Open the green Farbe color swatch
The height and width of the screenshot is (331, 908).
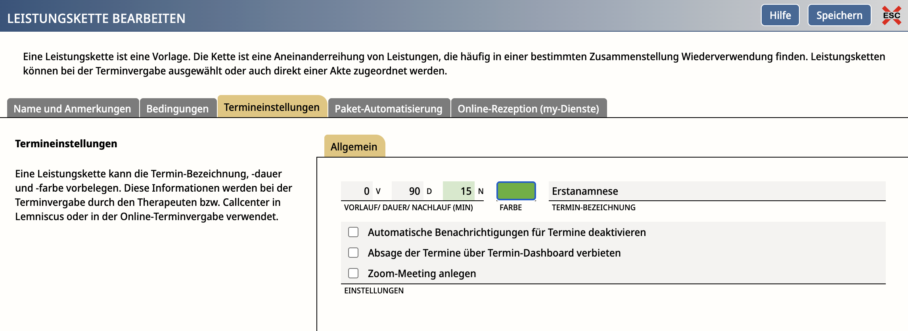pyautogui.click(x=516, y=191)
